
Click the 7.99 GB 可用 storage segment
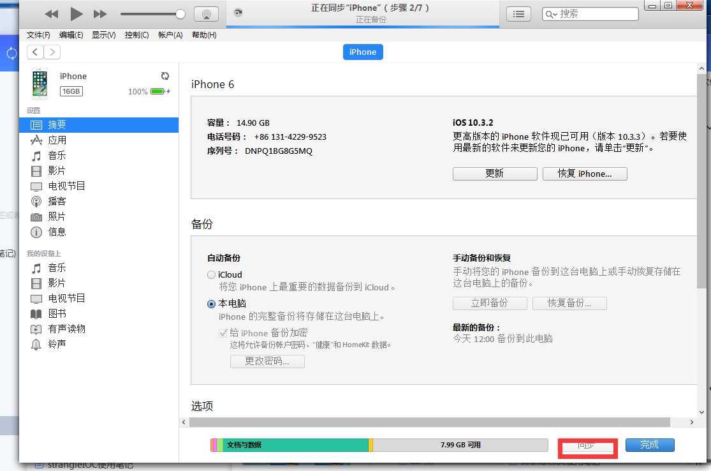tap(460, 445)
